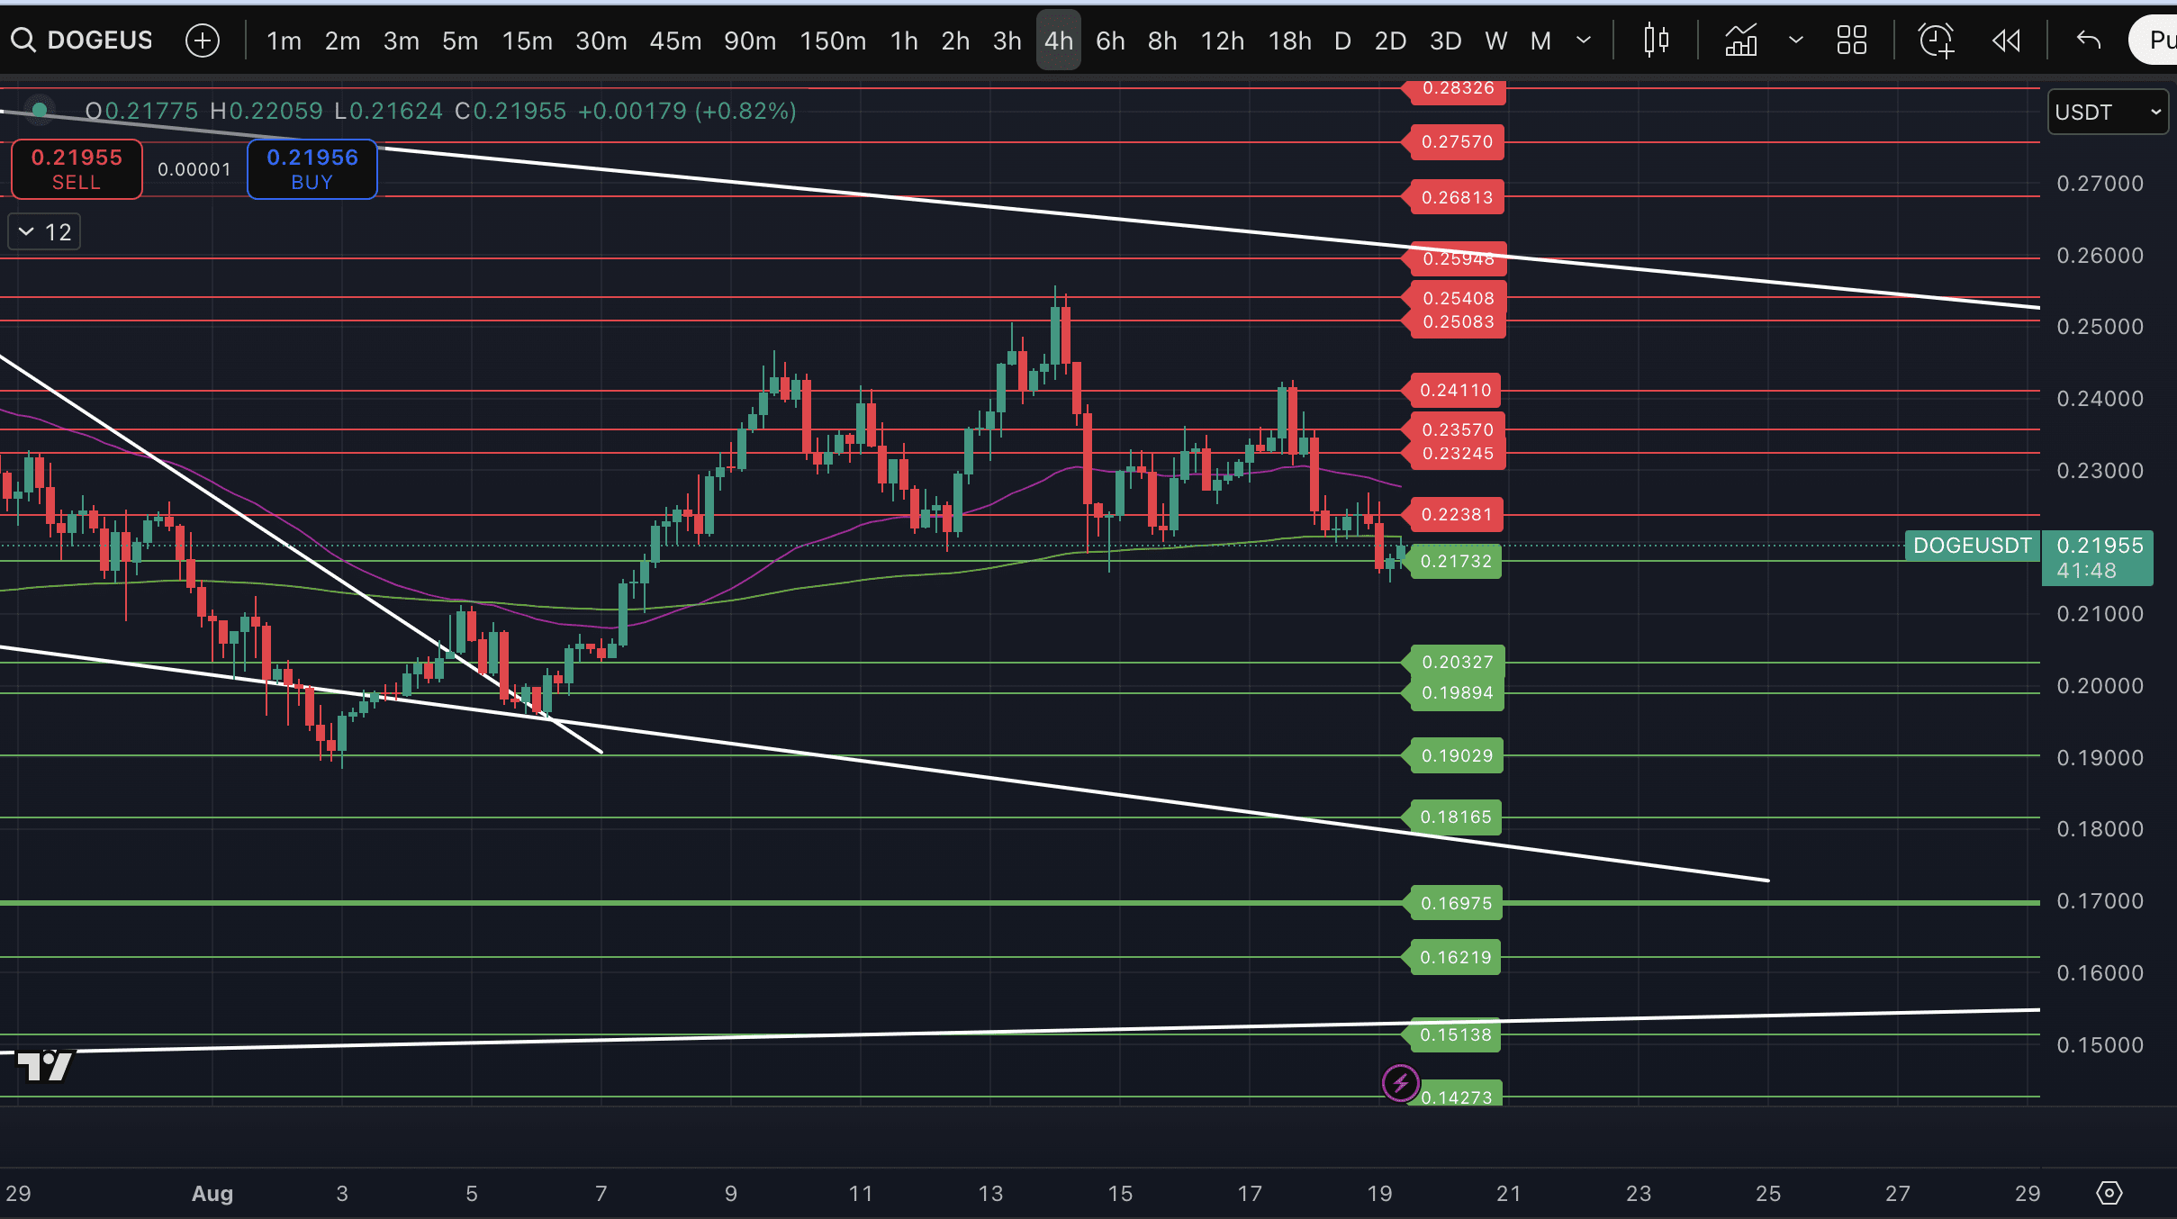Switch to the 1h interval

point(905,41)
